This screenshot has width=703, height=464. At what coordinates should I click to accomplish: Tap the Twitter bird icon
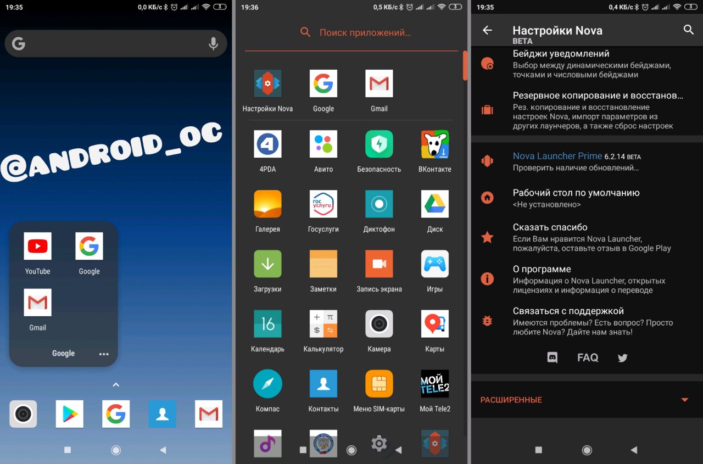(x=622, y=358)
